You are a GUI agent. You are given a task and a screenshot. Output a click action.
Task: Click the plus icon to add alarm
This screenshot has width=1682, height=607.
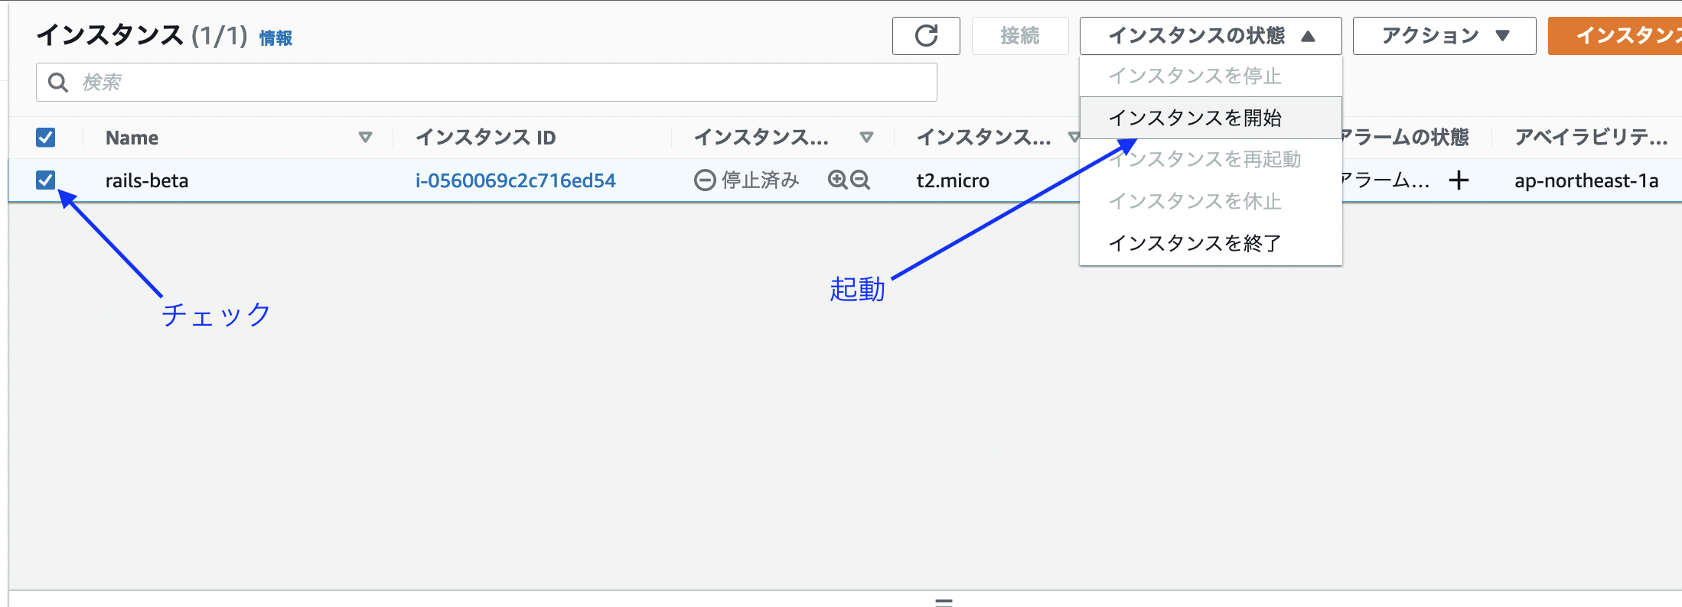[x=1459, y=180]
